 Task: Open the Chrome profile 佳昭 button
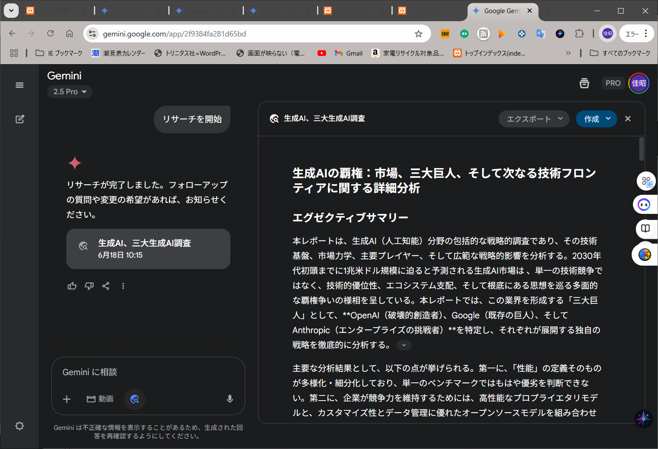[607, 34]
